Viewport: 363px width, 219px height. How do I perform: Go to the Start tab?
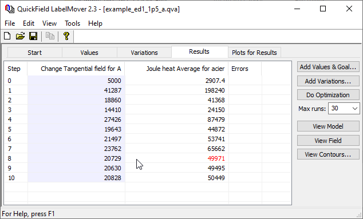34,53
